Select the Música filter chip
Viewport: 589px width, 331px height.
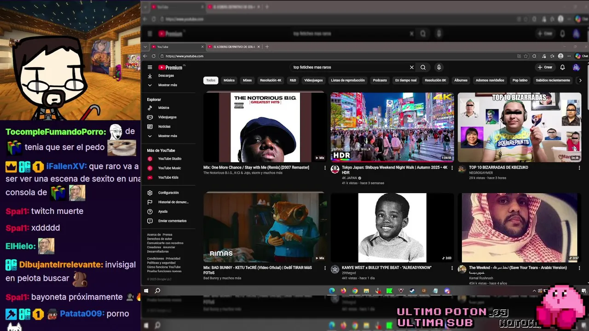[229, 80]
